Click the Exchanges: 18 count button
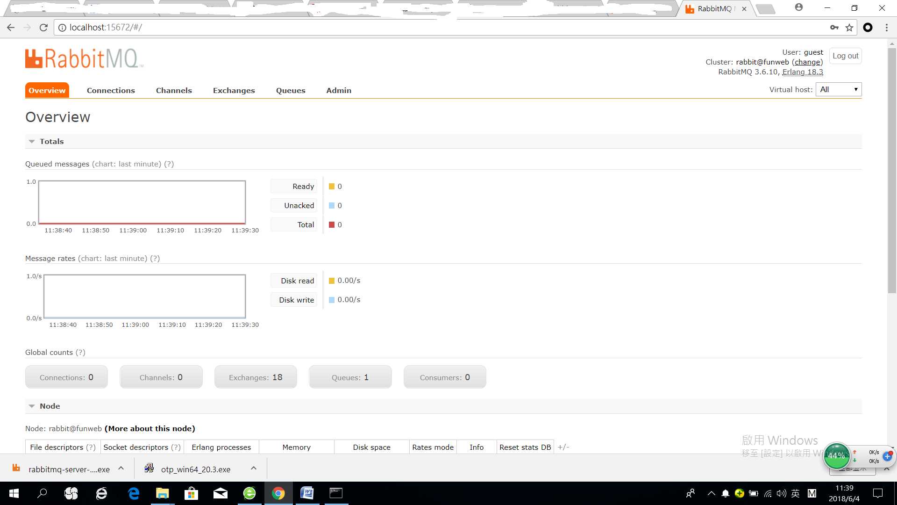This screenshot has width=897, height=505. tap(256, 377)
